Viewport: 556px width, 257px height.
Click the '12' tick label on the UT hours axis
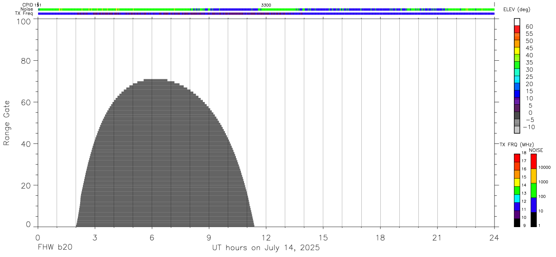click(266, 238)
